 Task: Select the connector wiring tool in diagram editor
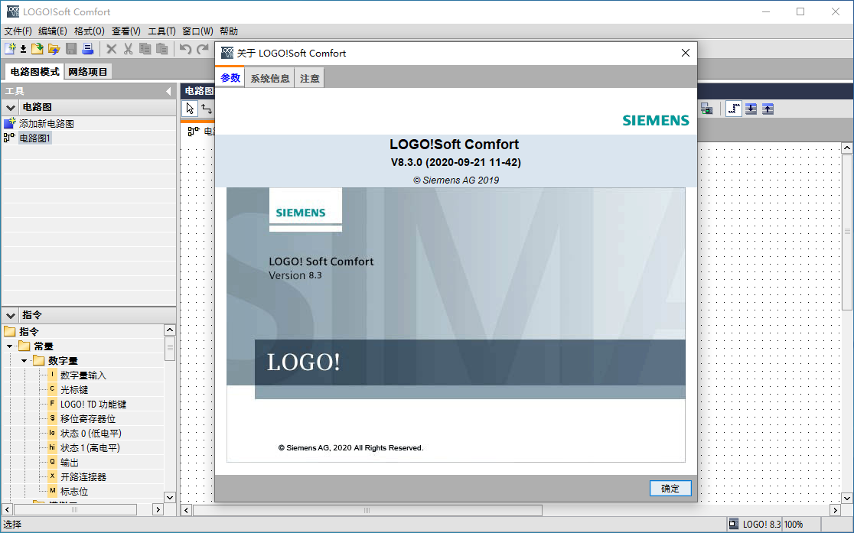click(207, 109)
